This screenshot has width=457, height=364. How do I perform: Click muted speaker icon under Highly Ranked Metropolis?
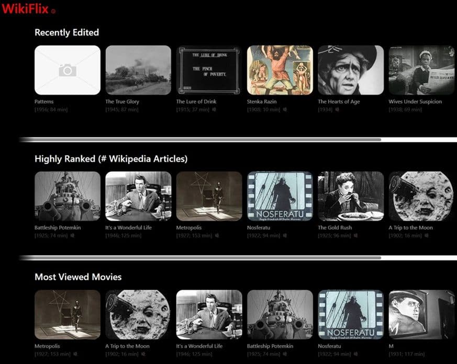pos(217,235)
